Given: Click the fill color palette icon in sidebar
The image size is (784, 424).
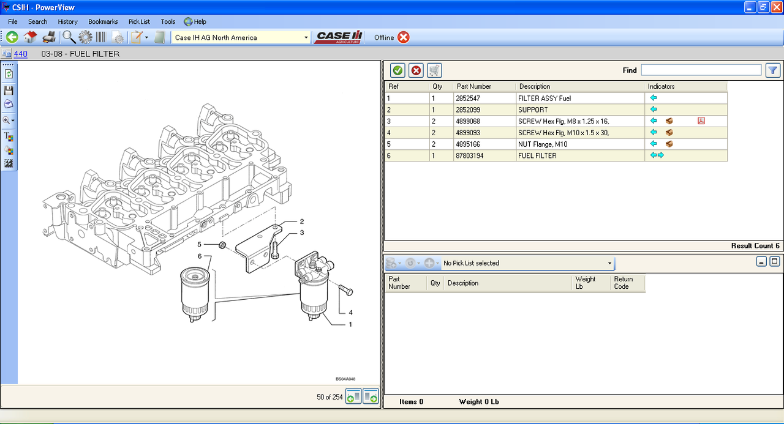Looking at the screenshot, I should click(x=9, y=150).
